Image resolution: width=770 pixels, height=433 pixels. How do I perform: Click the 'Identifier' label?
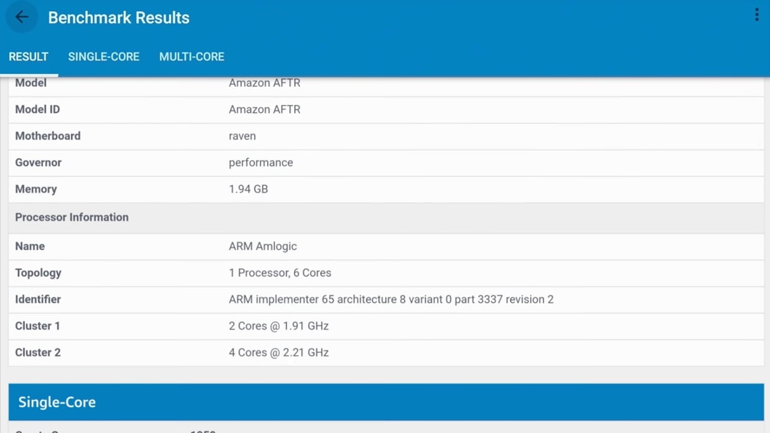(38, 299)
